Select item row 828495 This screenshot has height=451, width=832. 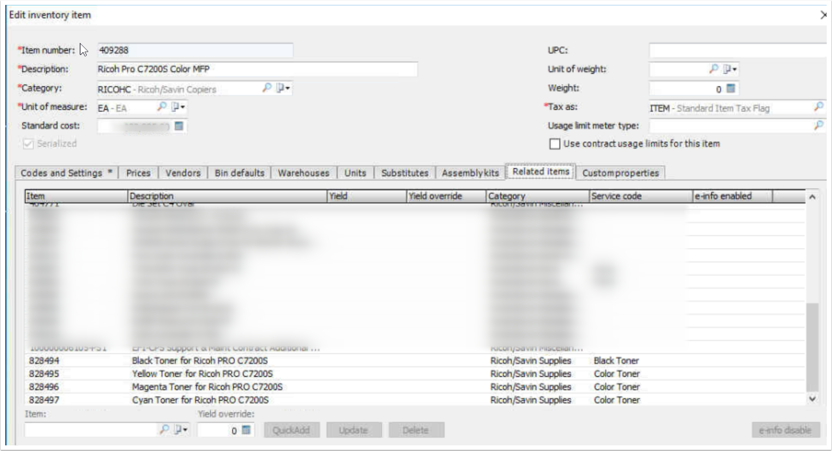click(415, 373)
